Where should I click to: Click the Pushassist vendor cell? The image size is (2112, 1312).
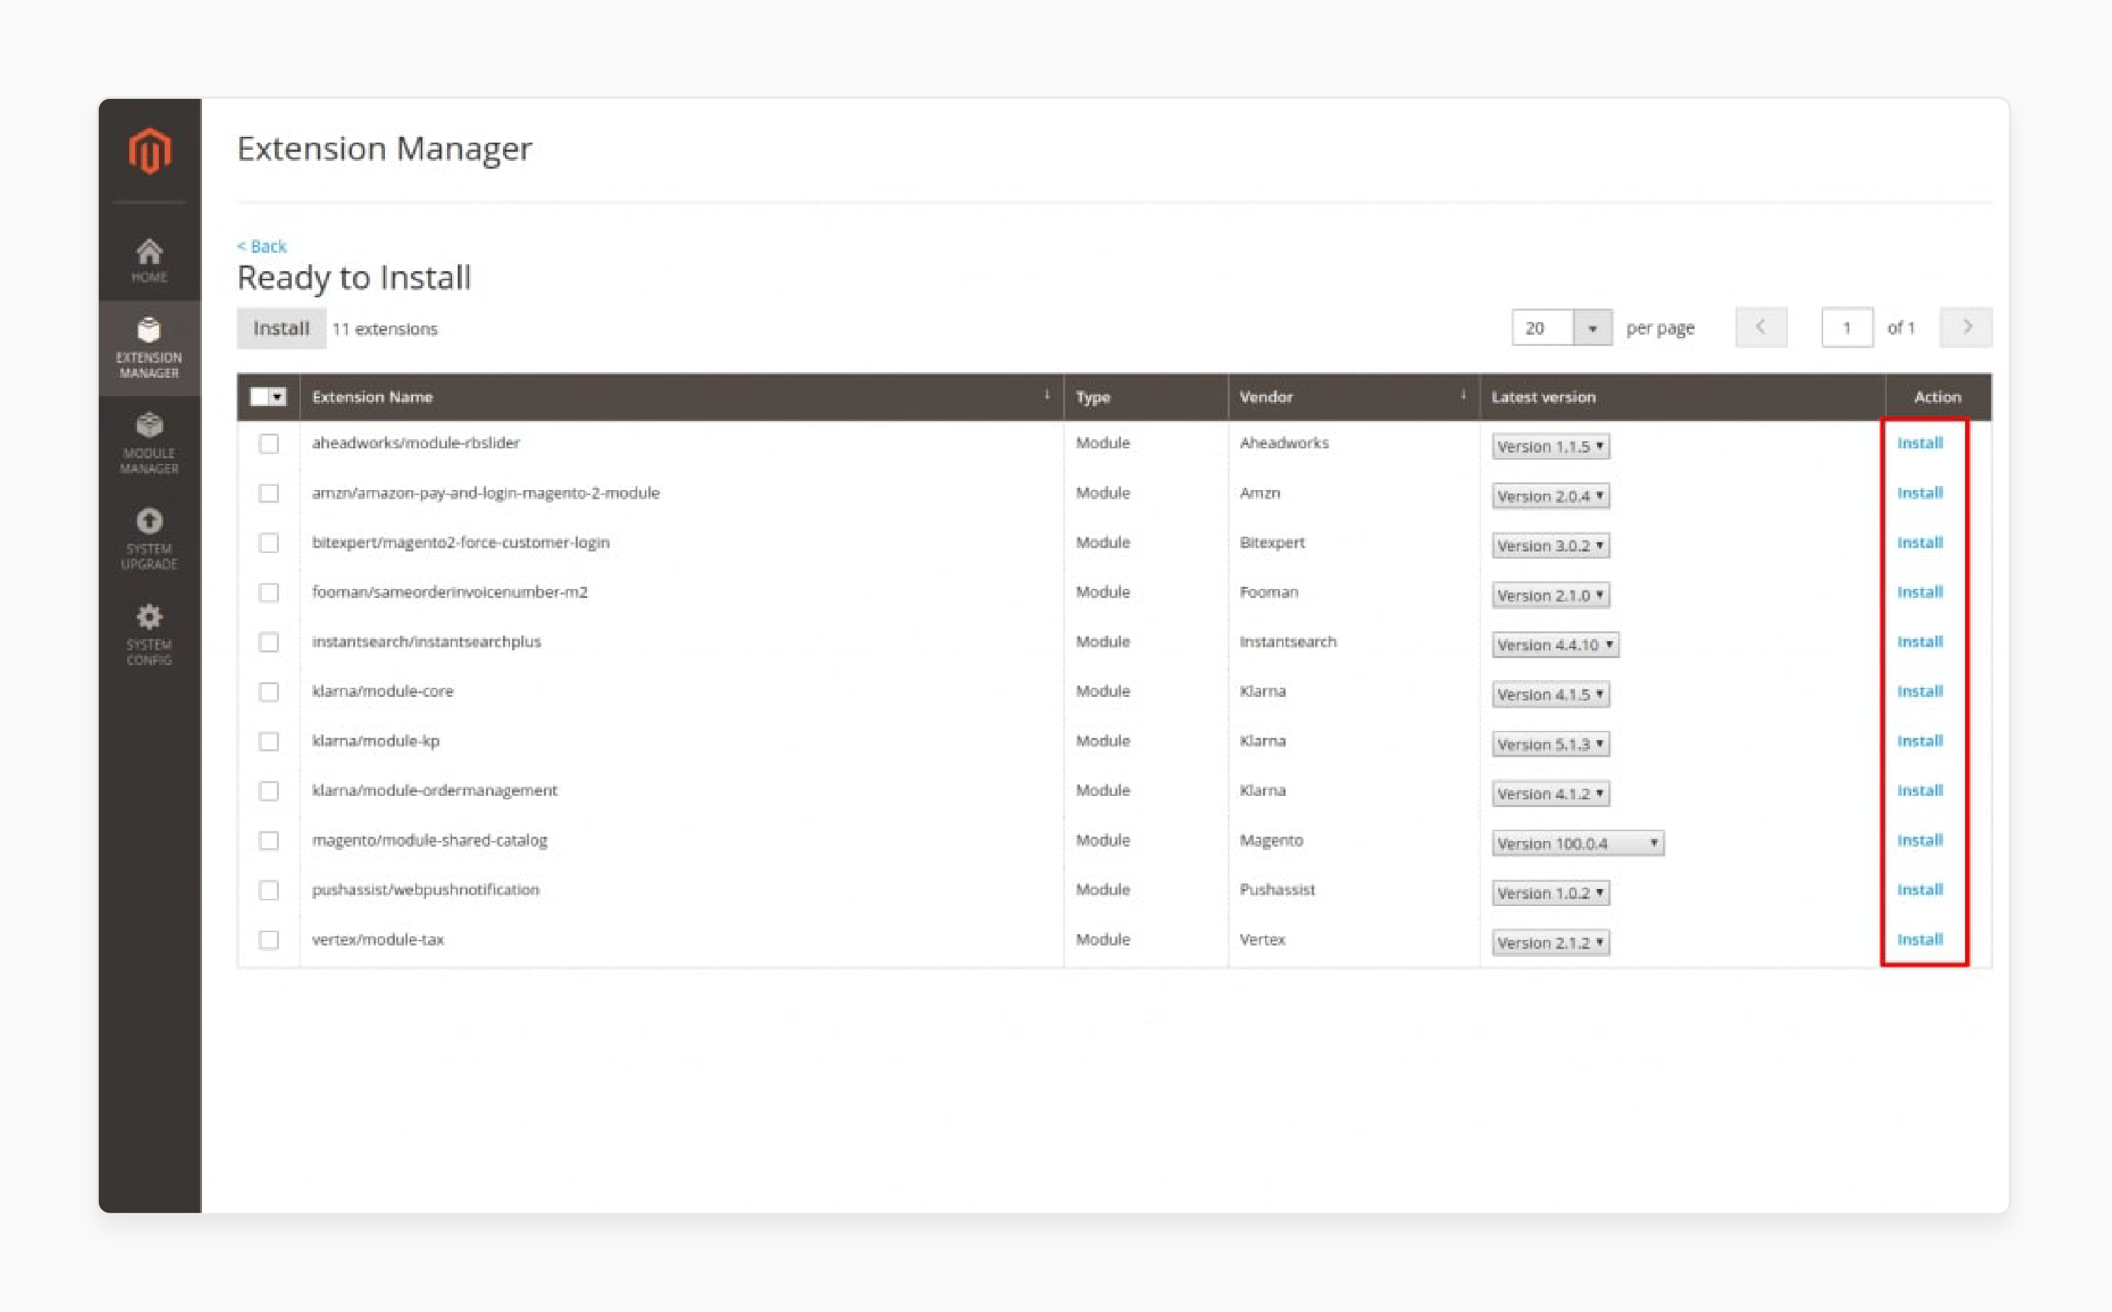(x=1277, y=890)
